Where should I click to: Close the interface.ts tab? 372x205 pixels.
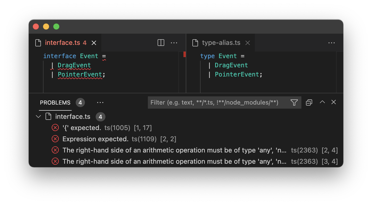[x=94, y=43]
